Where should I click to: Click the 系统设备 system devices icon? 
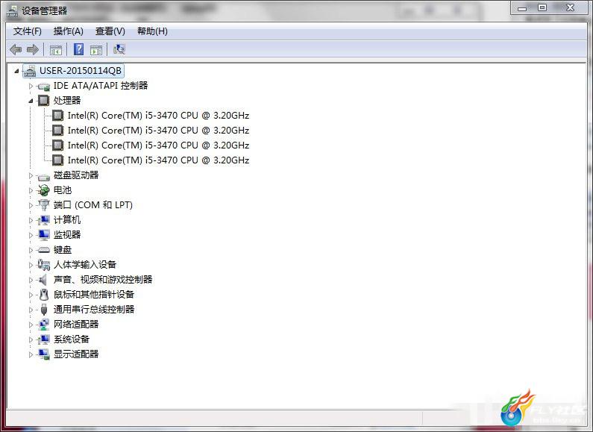[x=44, y=339]
